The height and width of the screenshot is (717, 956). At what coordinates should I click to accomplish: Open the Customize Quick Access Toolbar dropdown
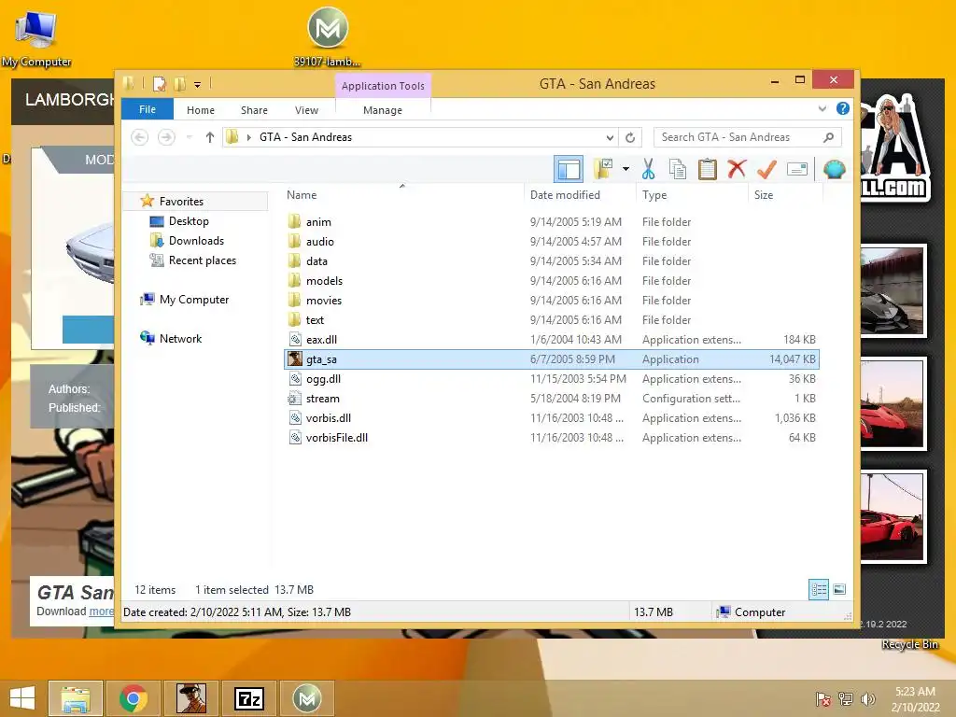click(198, 85)
